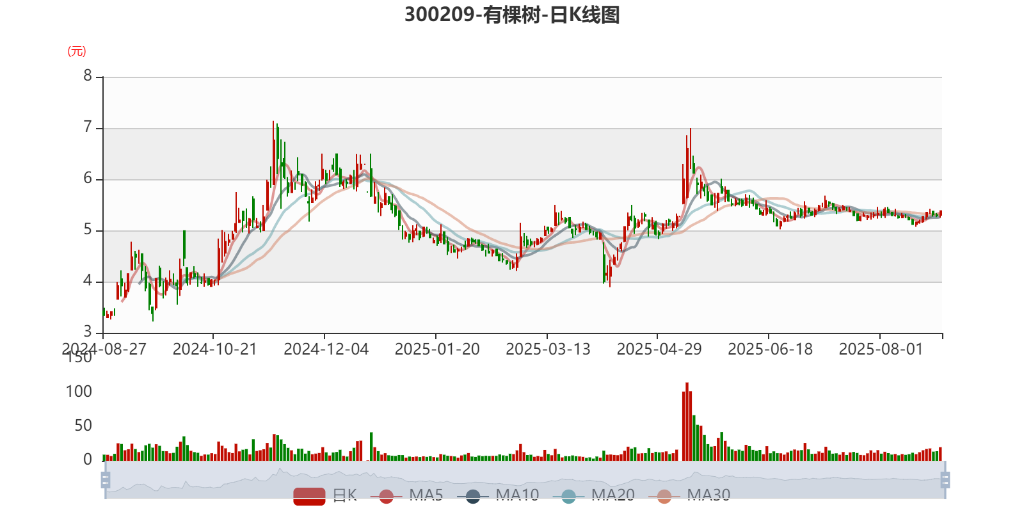This screenshot has width=1024, height=512.
Task: Click the price axis label 6
Action: pos(88,179)
